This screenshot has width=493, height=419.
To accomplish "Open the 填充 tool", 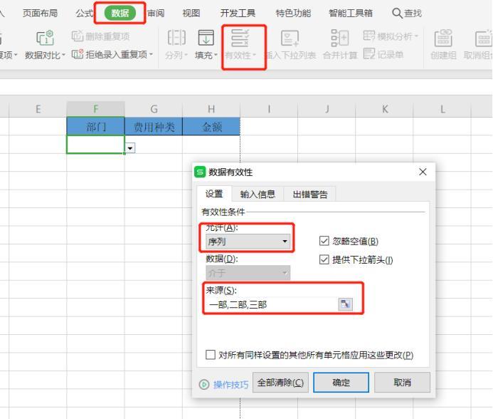I will tap(206, 44).
